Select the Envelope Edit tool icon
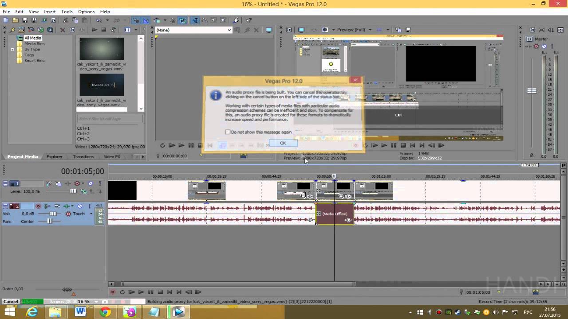Viewport: 568px width, 319px height. [205, 20]
